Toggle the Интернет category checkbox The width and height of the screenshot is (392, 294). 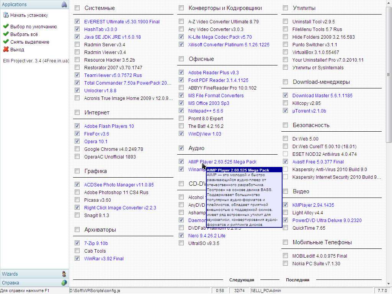(x=77, y=113)
